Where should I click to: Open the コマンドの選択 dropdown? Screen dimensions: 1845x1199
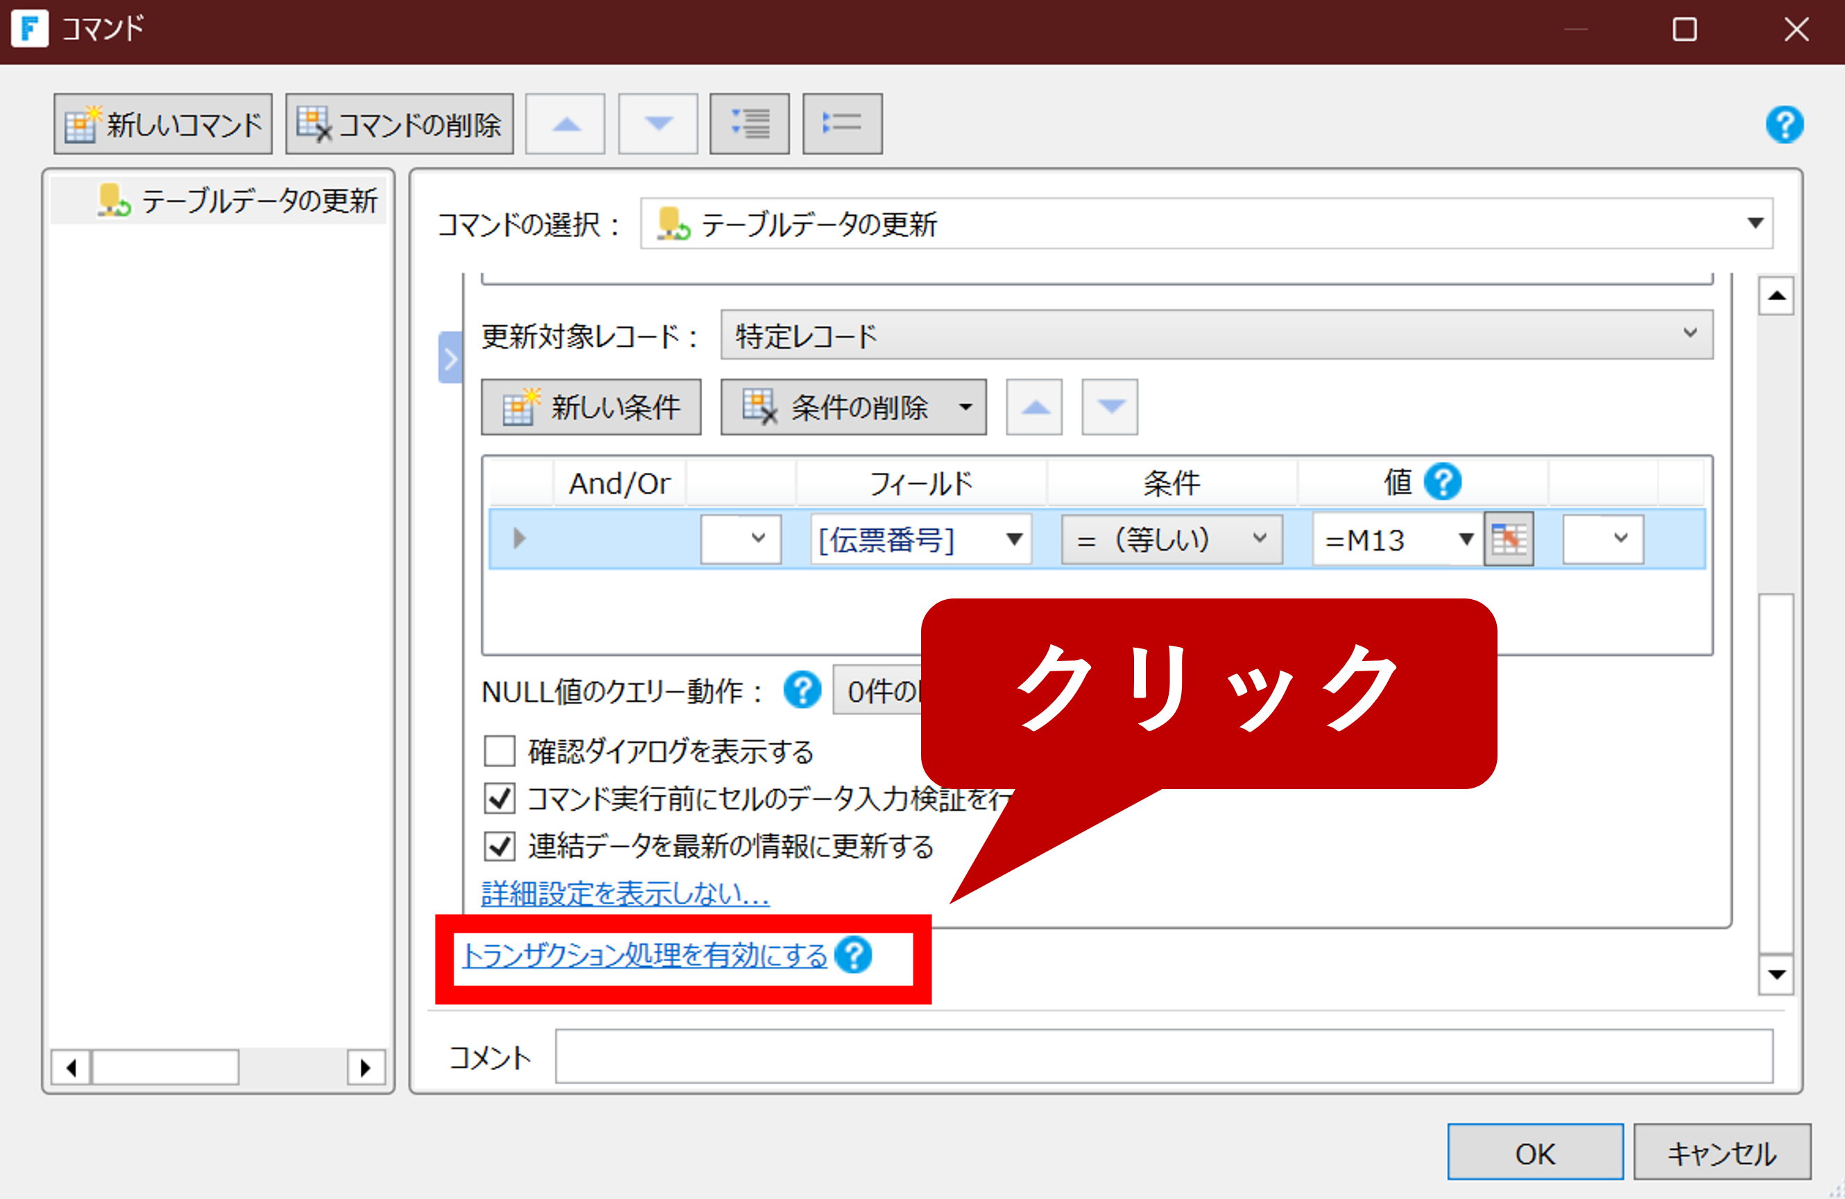(x=1755, y=224)
